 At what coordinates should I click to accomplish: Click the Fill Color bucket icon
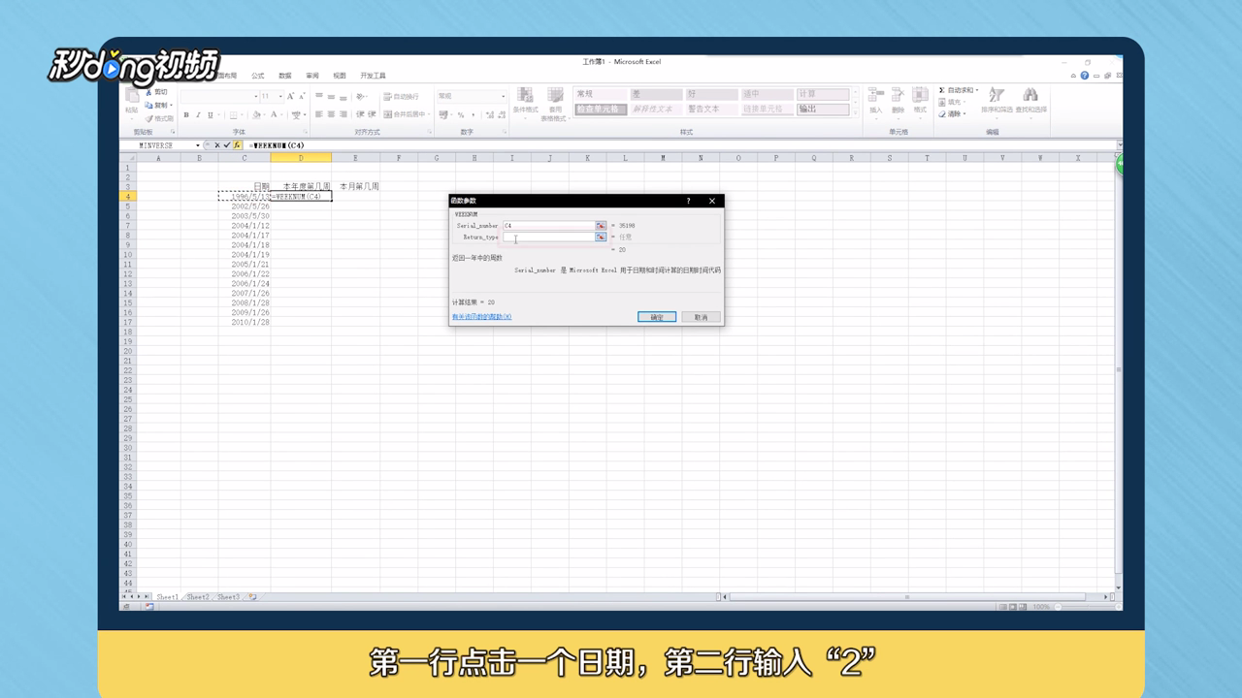(x=256, y=115)
